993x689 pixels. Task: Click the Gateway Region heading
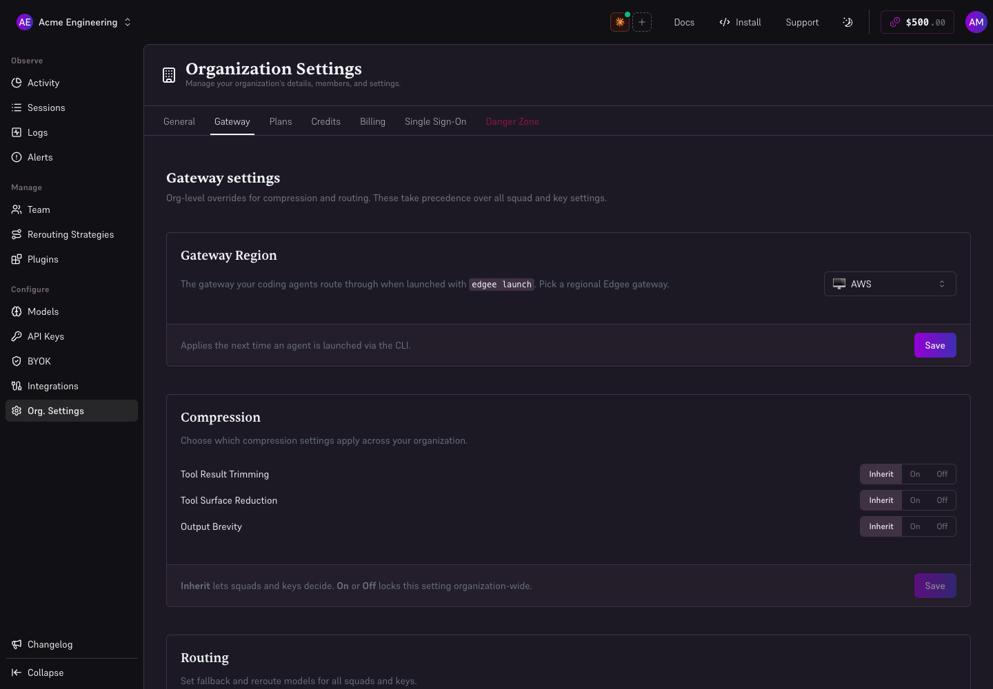[229, 256]
